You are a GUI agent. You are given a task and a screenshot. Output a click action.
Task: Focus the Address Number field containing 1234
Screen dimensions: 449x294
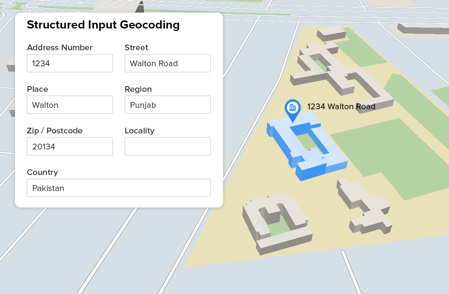(70, 63)
